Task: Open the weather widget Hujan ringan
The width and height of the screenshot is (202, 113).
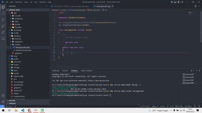Action: coord(158,110)
